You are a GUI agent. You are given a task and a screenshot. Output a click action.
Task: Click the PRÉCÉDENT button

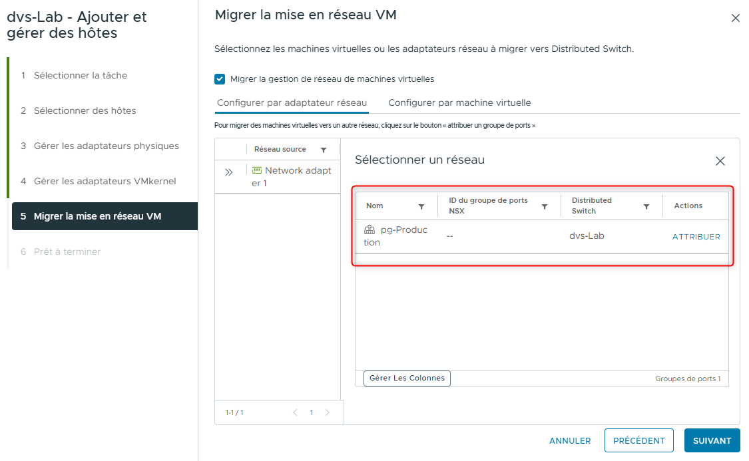(x=638, y=440)
